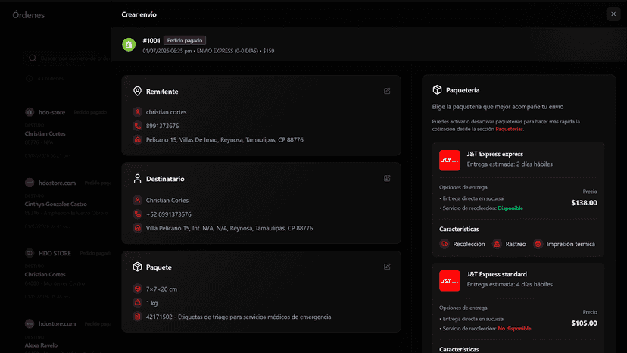Click the Órdenes page heading

28,15
